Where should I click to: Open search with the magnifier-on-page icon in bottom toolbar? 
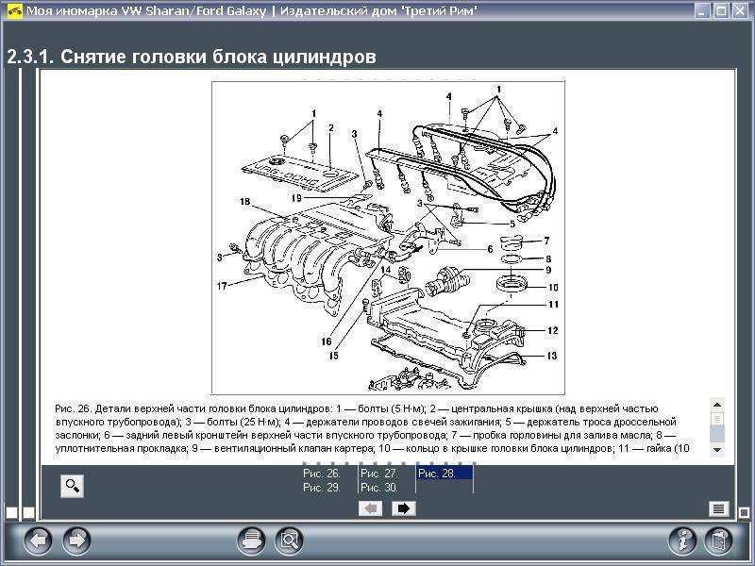pos(289,541)
